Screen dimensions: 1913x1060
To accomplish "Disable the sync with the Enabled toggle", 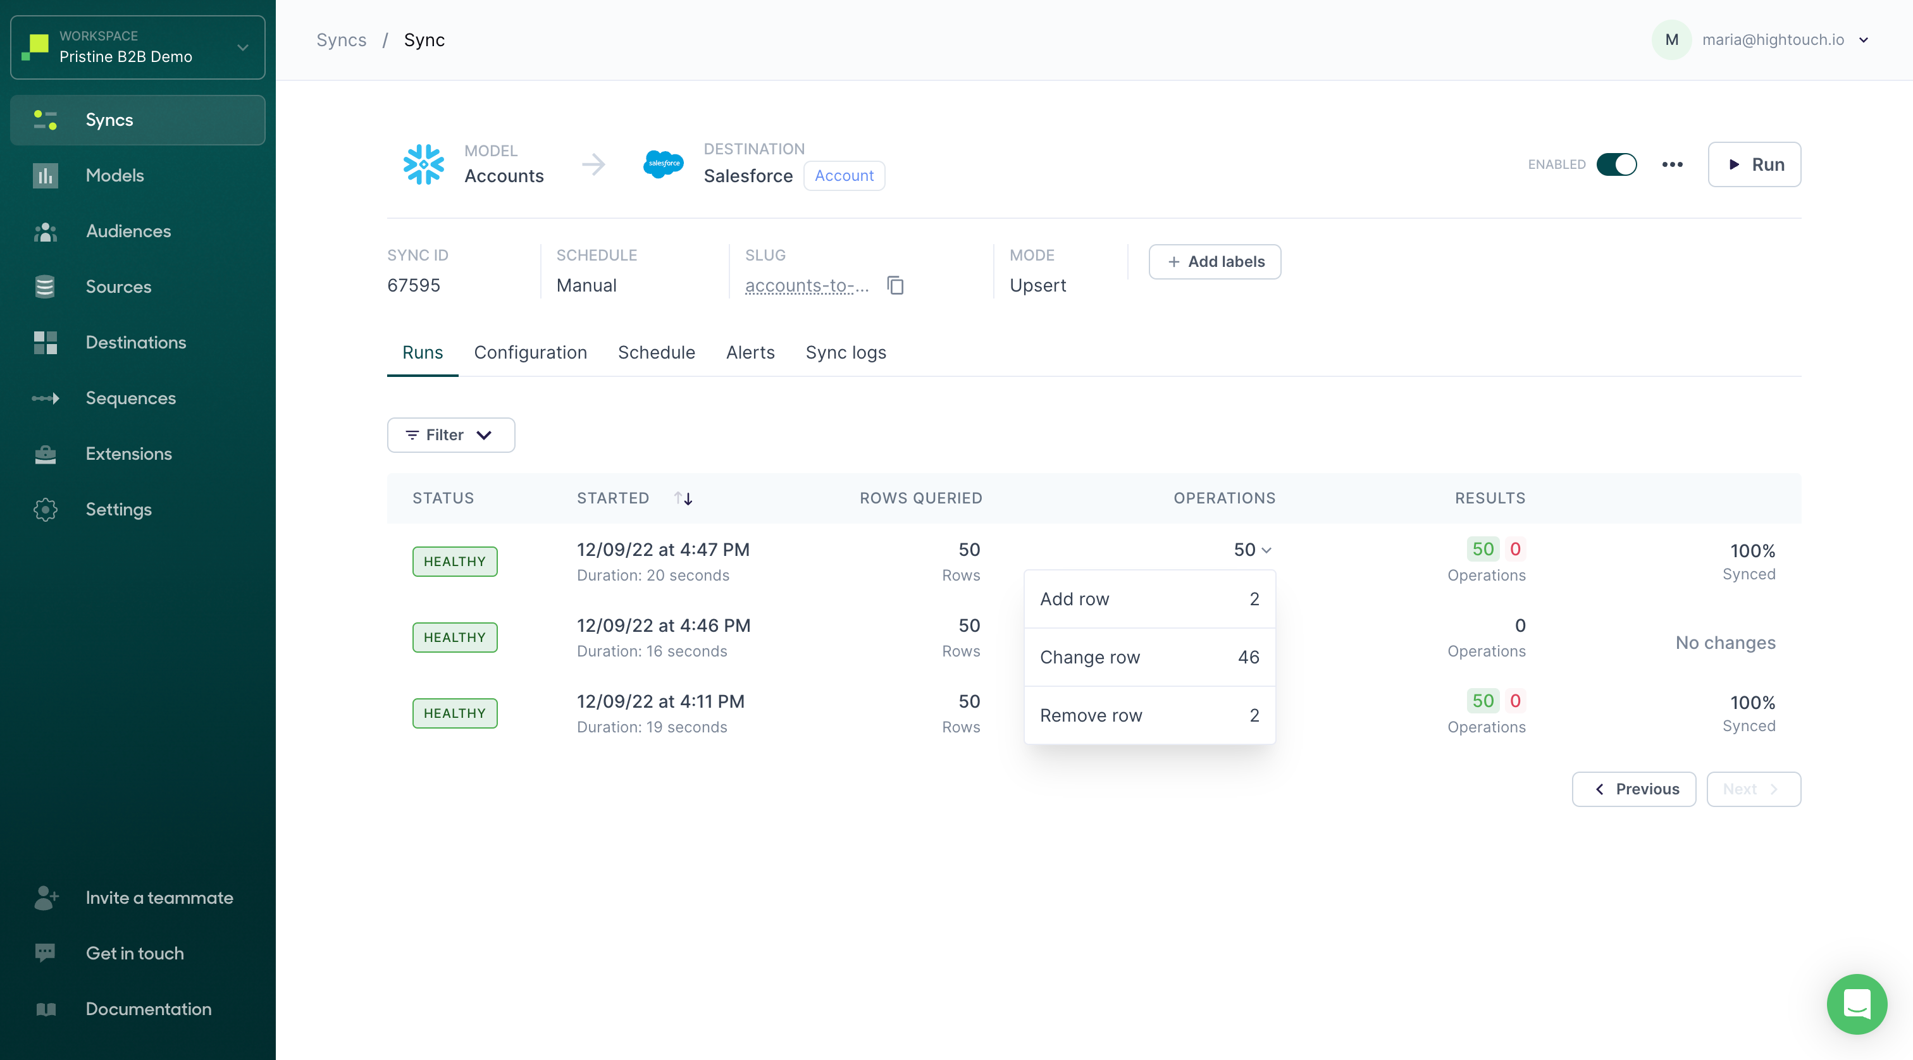I will pos(1616,164).
